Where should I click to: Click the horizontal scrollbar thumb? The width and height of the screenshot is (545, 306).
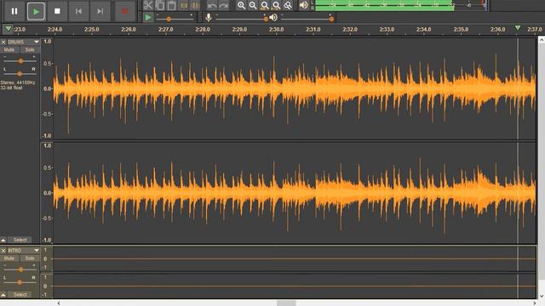click(x=286, y=303)
